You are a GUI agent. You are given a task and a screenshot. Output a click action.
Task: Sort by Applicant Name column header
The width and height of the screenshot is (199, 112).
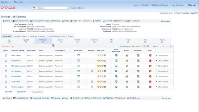(18, 50)
